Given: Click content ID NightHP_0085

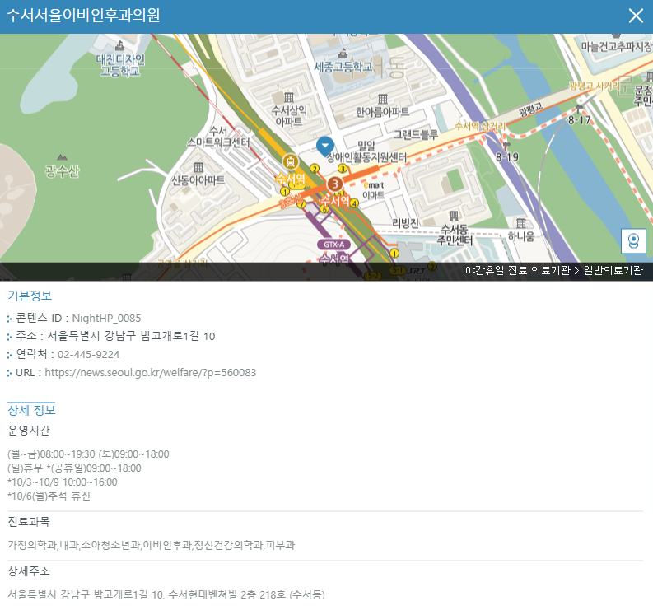Looking at the screenshot, I should pyautogui.click(x=106, y=319).
